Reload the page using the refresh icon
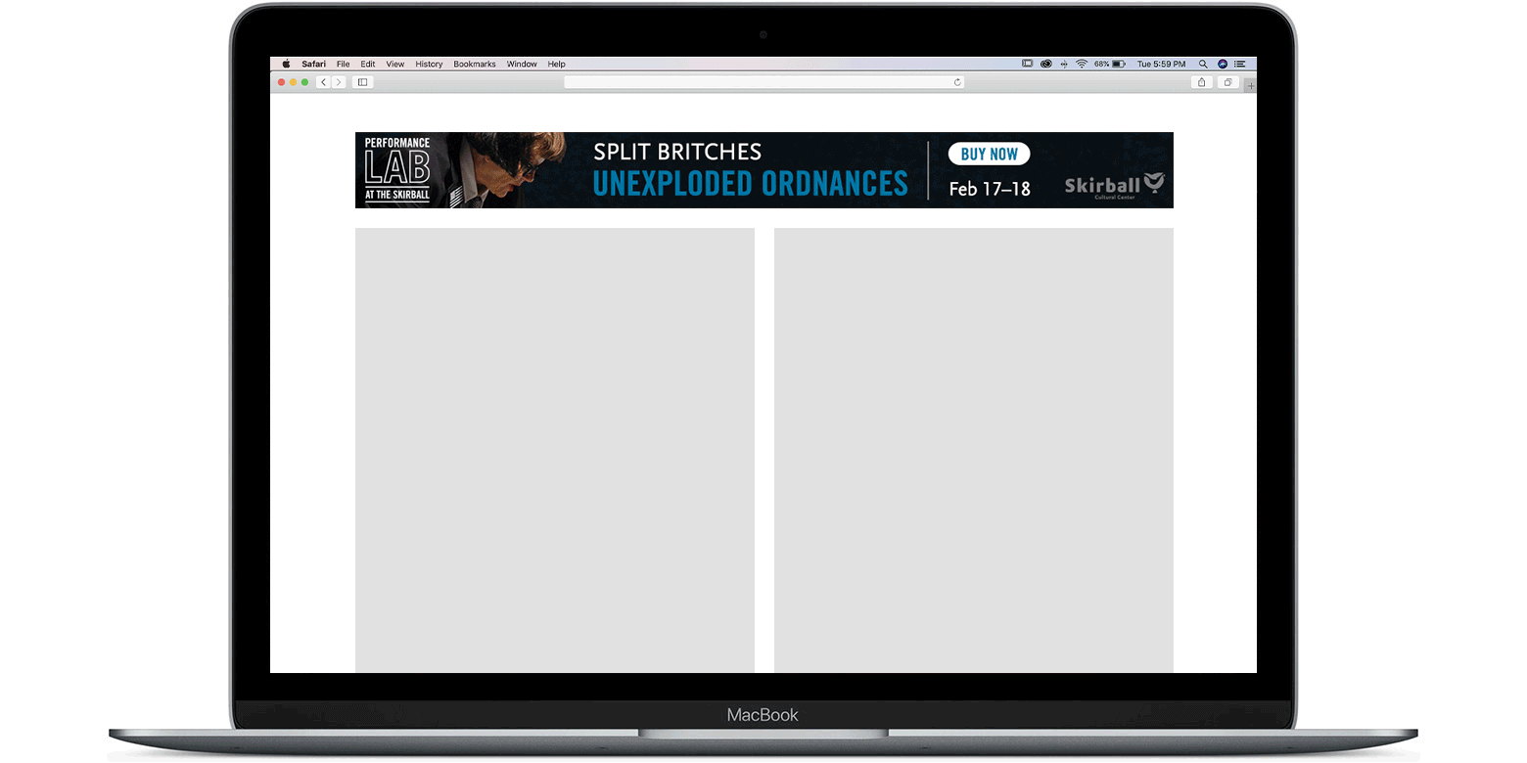Screen dimensions: 1527x763 click(x=957, y=82)
